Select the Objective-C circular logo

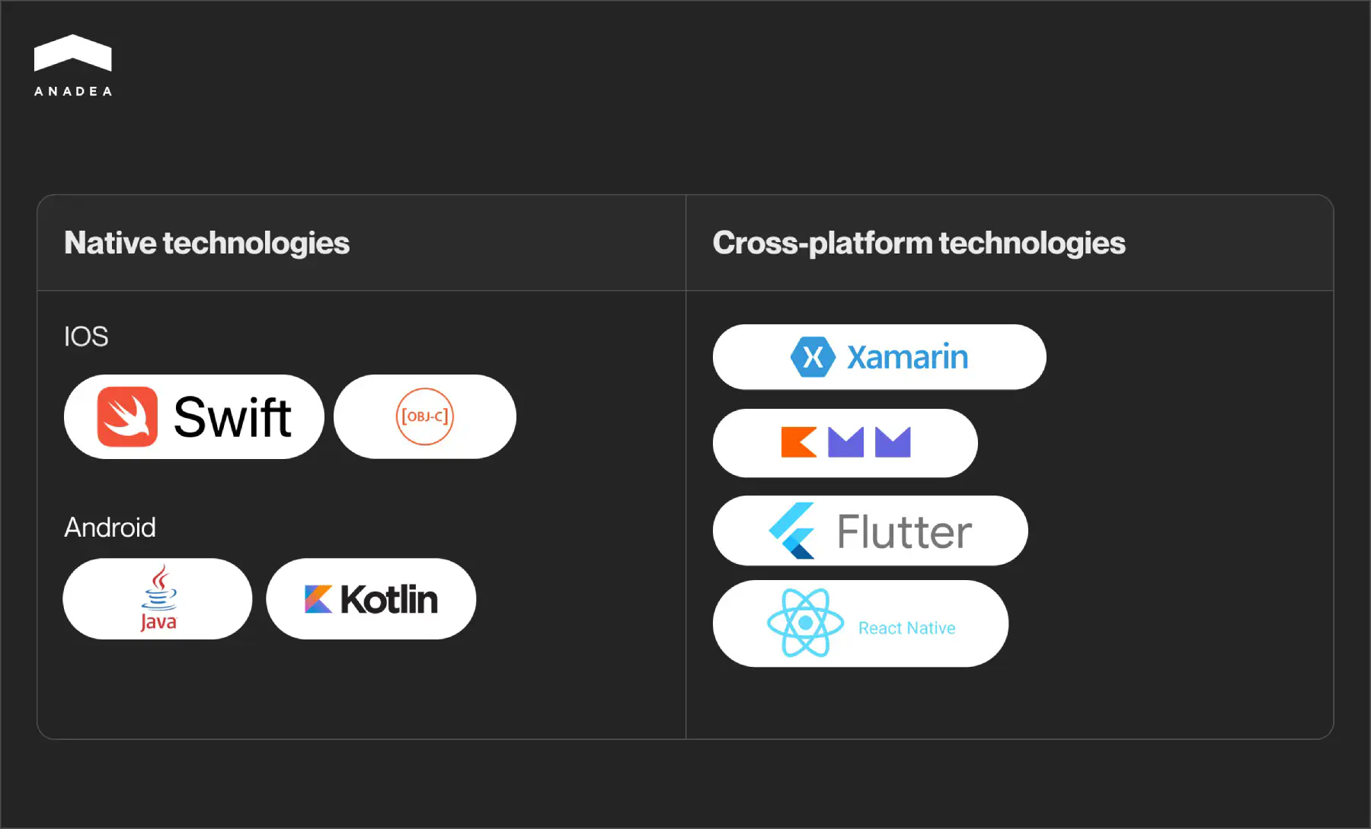[425, 416]
